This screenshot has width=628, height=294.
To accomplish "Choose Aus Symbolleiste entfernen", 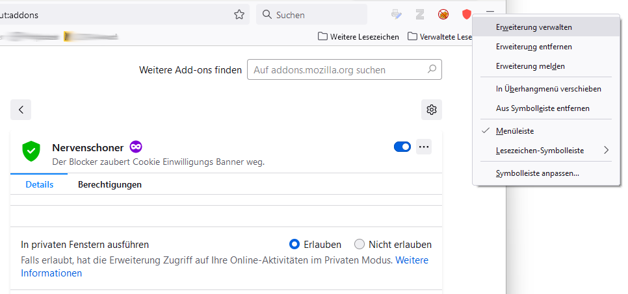I will click(546, 108).
